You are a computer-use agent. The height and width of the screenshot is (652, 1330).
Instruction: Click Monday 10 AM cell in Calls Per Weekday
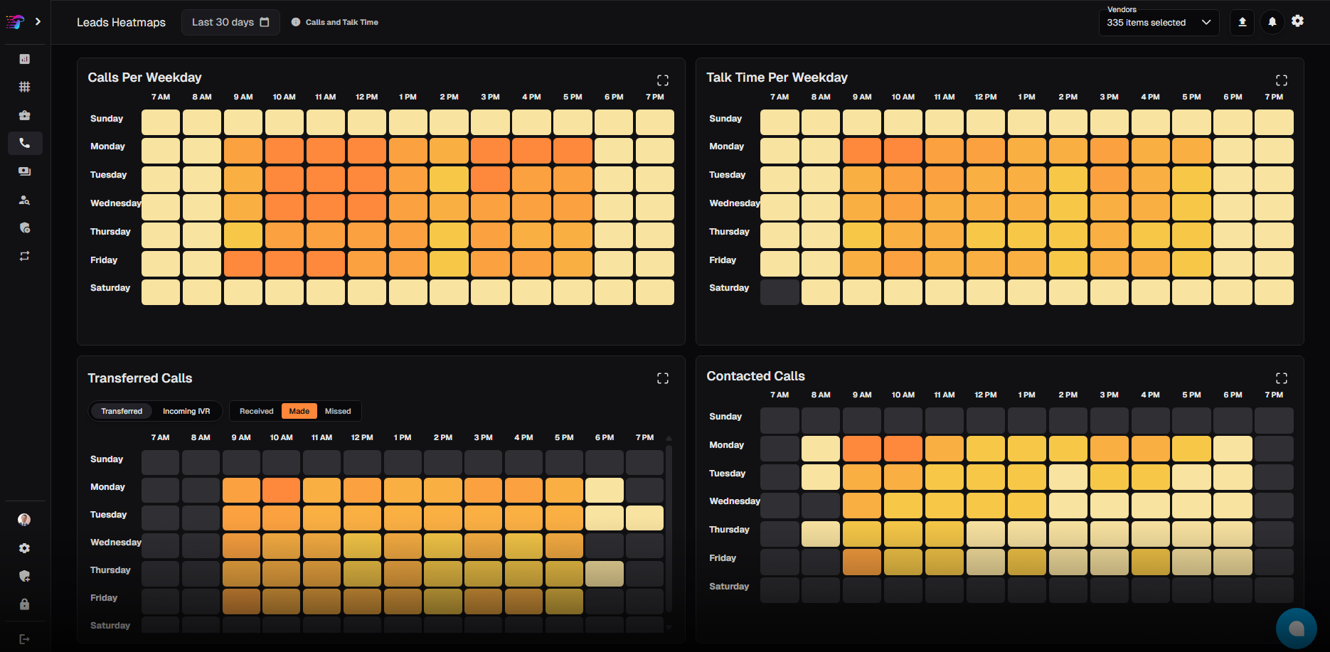284,151
